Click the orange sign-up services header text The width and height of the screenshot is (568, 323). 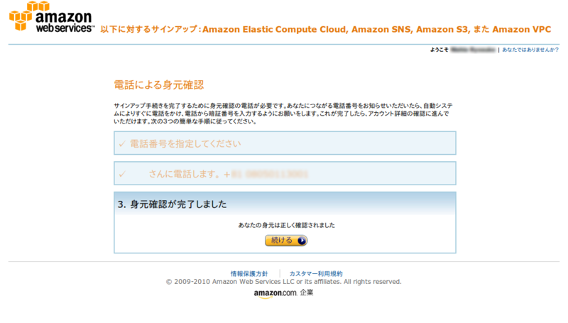(325, 30)
